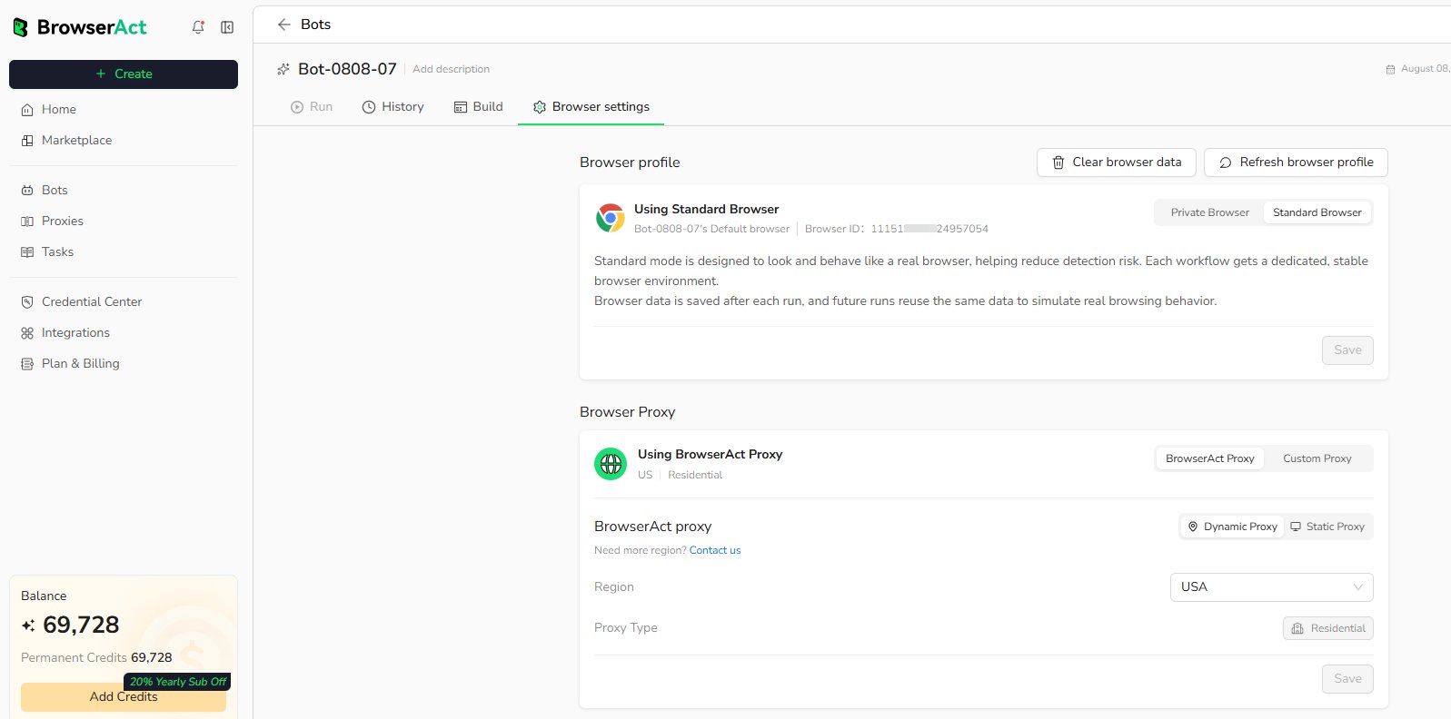This screenshot has width=1451, height=719.
Task: Click the Create button
Action: pyautogui.click(x=124, y=74)
